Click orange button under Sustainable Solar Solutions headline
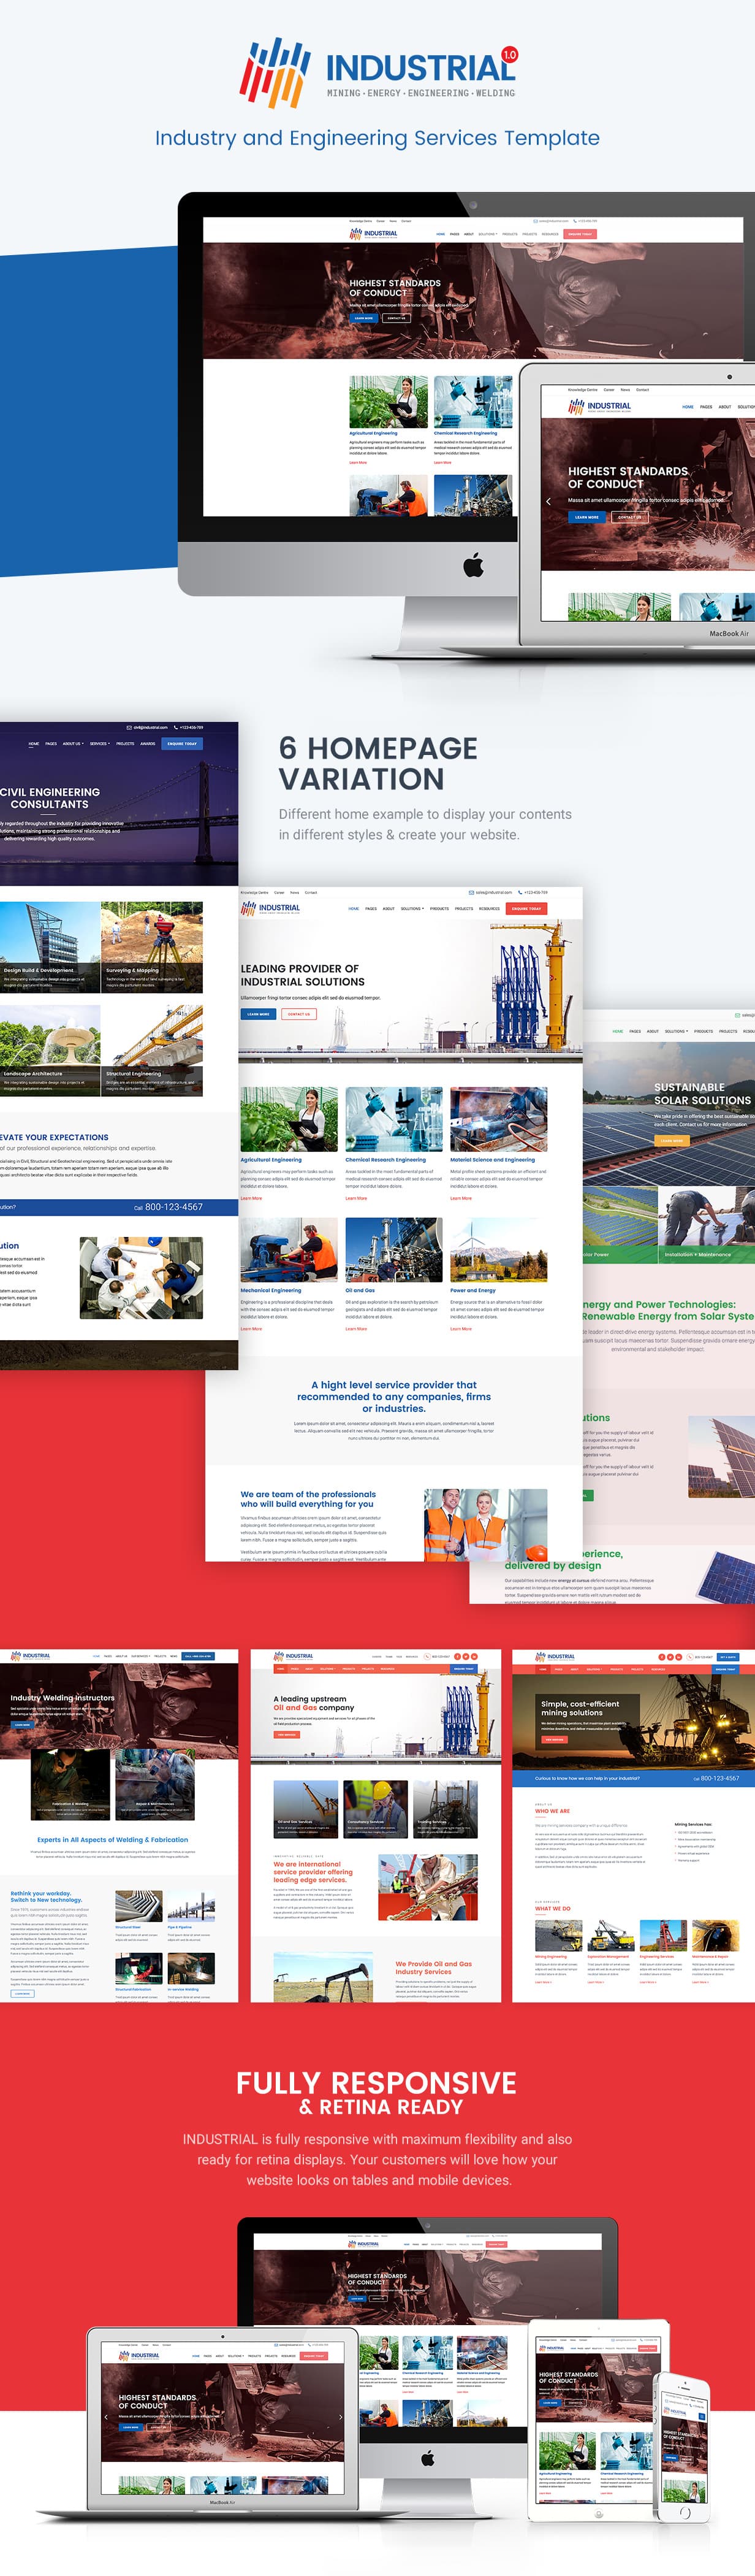 (671, 1140)
